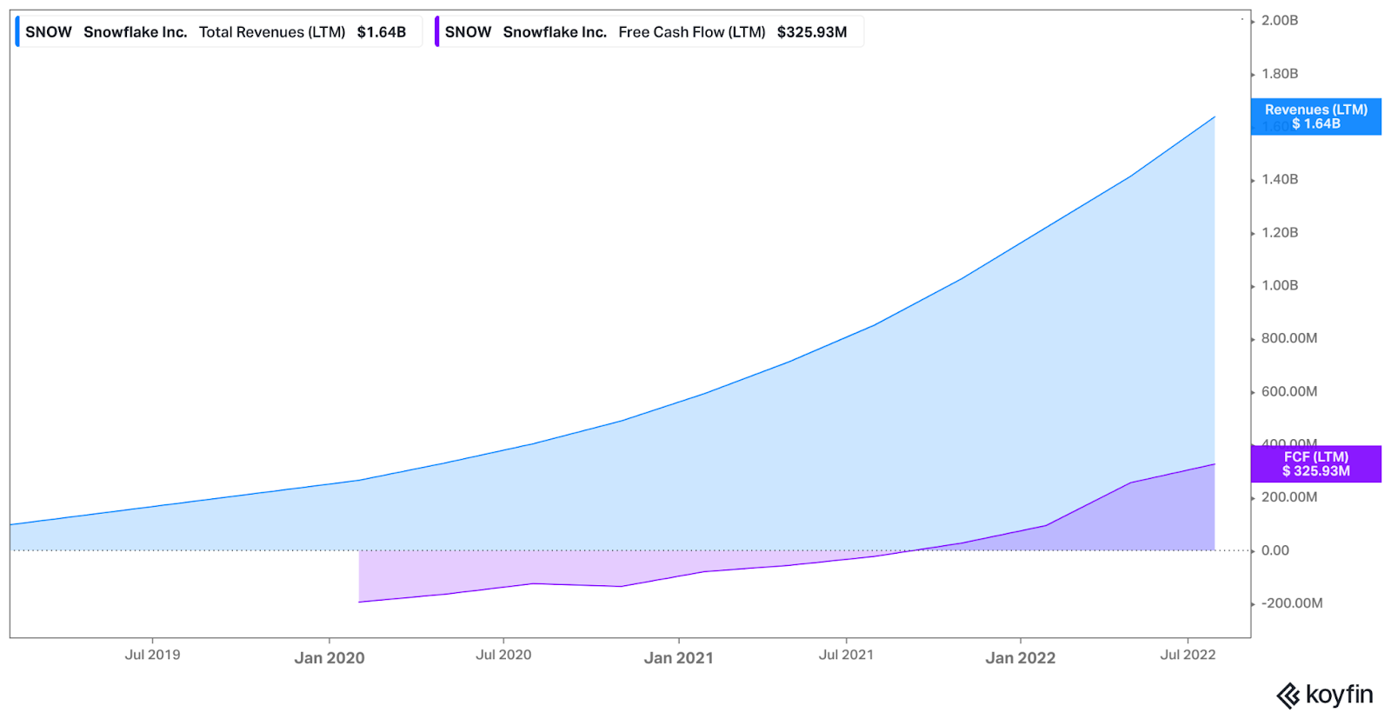Click the 0.00 y-axis value

[1275, 550]
